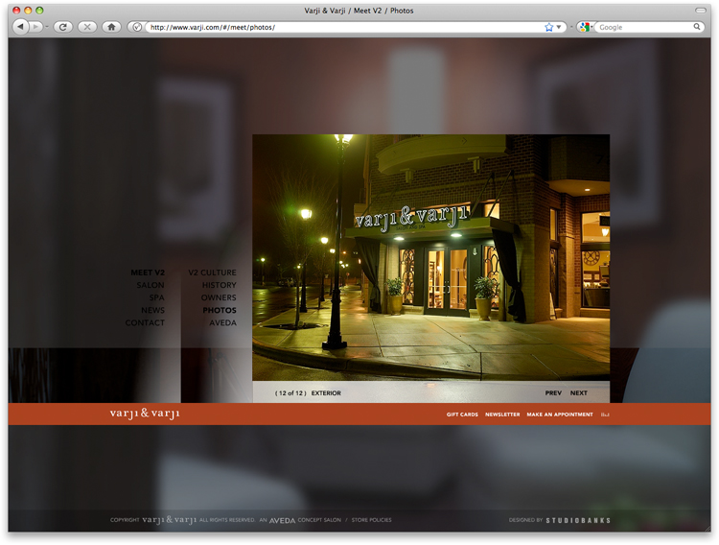Open the back/forward history dropdown arrow
This screenshot has height=545, width=719.
(x=47, y=27)
